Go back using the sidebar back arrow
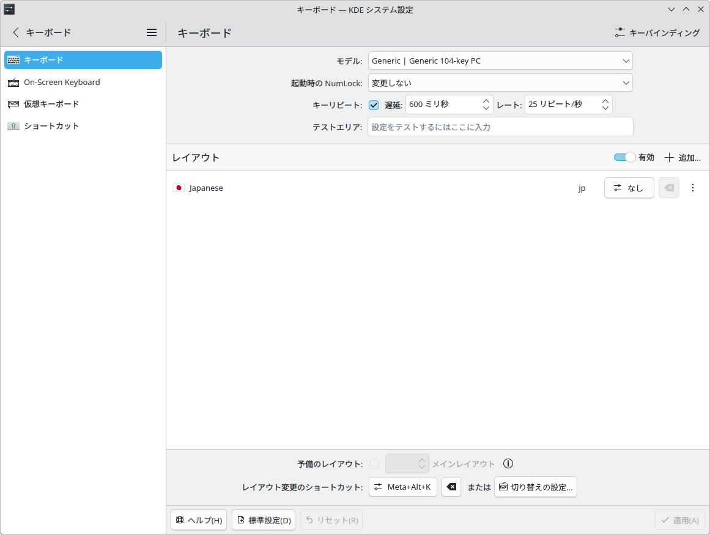 point(16,32)
